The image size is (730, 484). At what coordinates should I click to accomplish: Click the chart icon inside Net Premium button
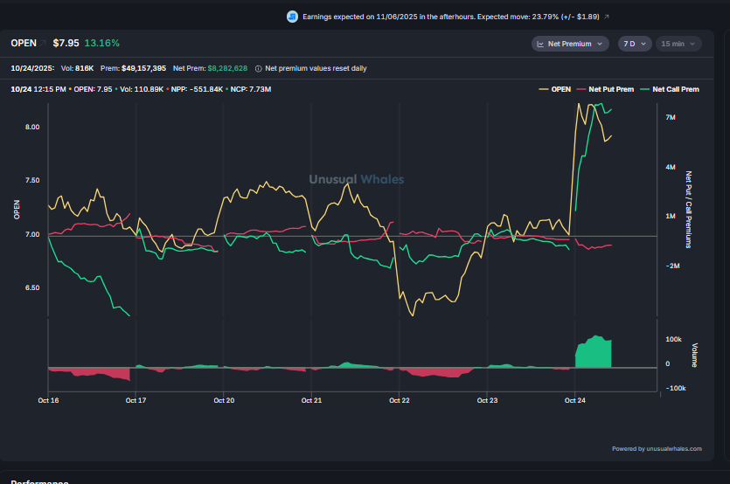(540, 44)
